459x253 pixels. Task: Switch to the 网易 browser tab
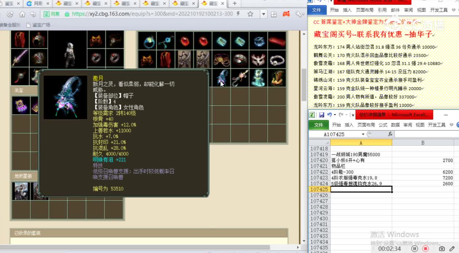(38, 4)
